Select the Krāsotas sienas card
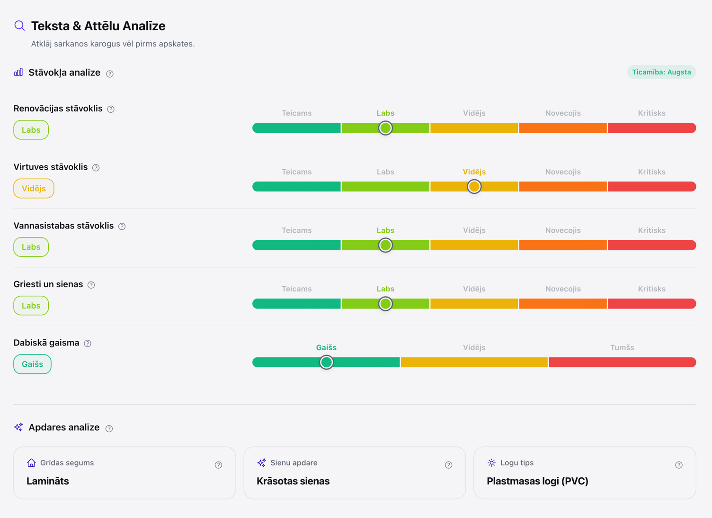712x518 pixels. point(355,473)
